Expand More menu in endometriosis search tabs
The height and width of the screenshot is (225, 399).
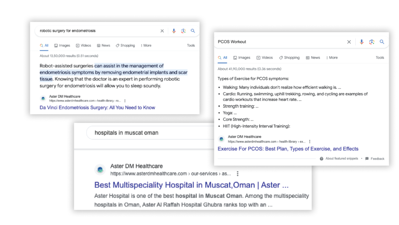coord(146,46)
